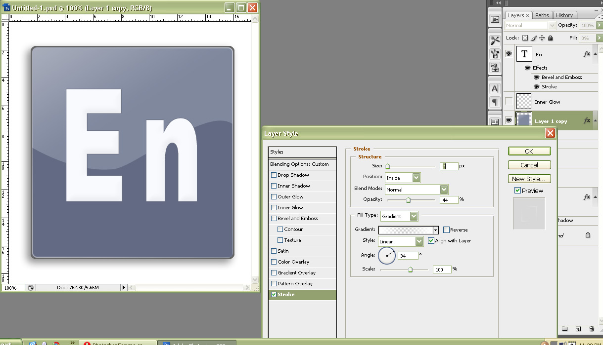This screenshot has width=603, height=345.
Task: Show the Inner Glow layer
Action: point(509,101)
